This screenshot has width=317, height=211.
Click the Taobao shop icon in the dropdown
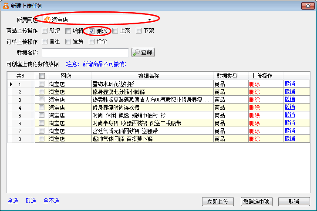(x=47, y=20)
